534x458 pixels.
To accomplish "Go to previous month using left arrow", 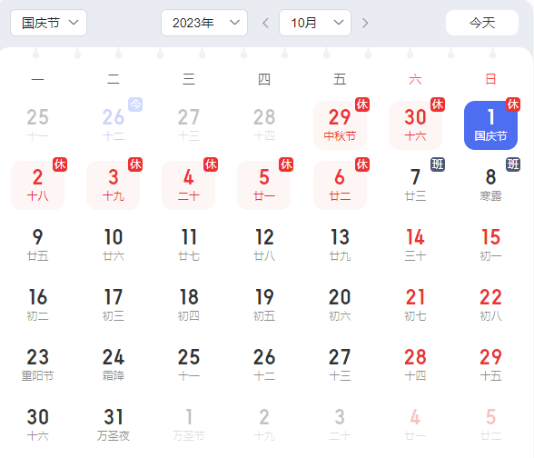I will [265, 24].
